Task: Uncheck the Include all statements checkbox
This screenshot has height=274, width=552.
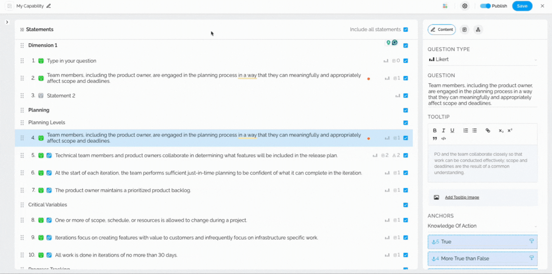Action: tap(406, 29)
